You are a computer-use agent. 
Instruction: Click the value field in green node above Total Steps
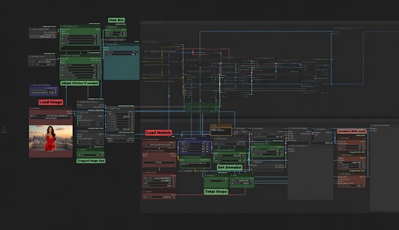point(217,181)
